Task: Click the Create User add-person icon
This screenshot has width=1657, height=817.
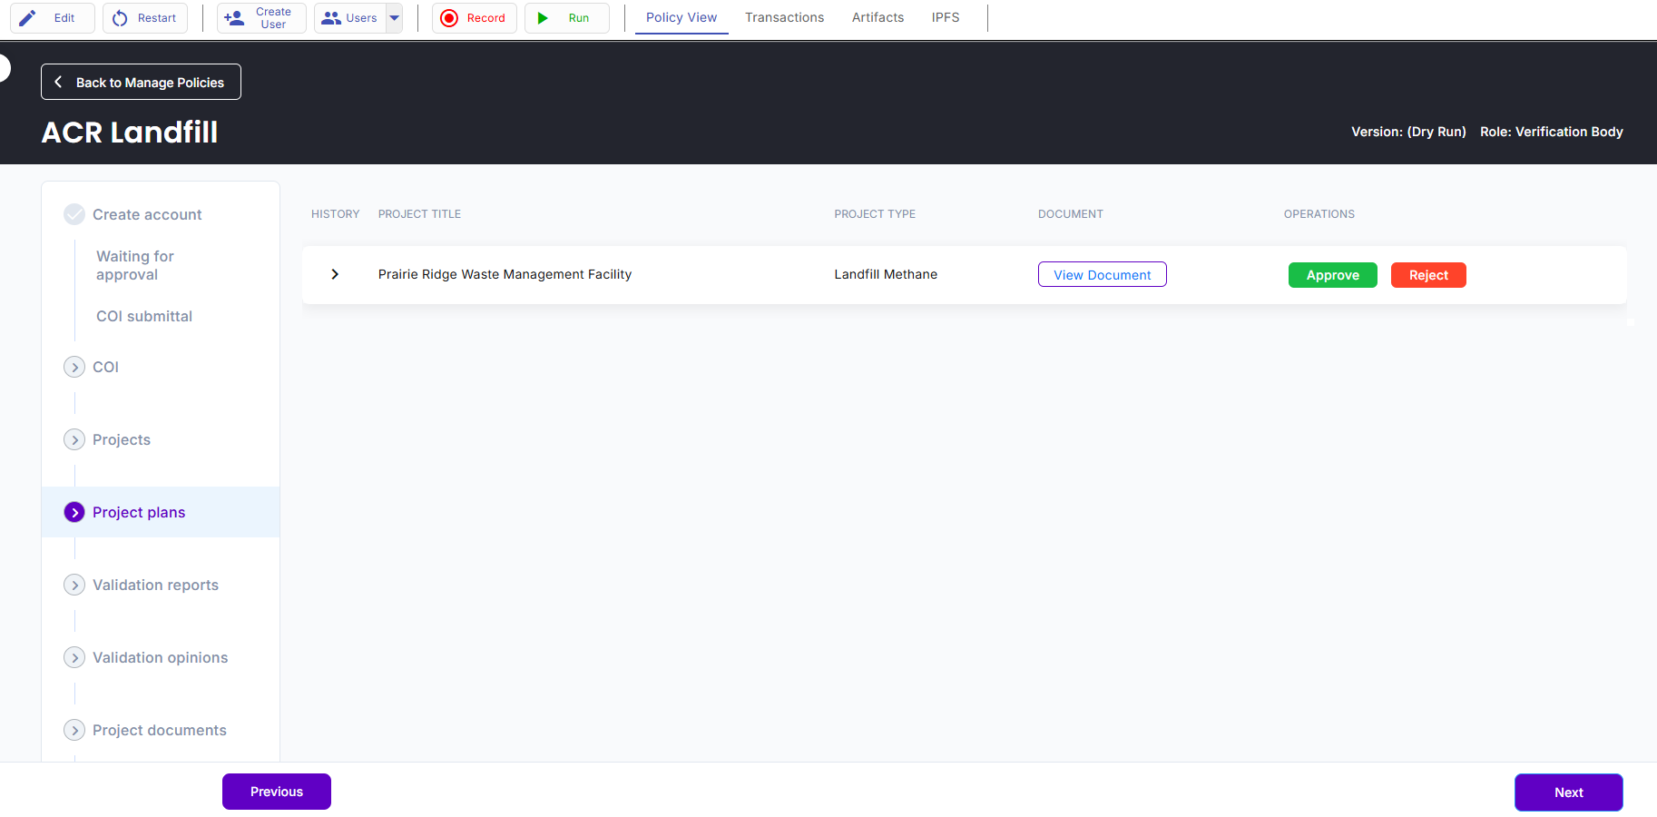Action: [x=234, y=18]
